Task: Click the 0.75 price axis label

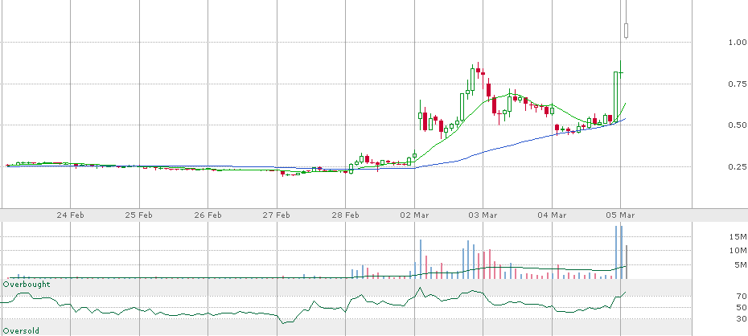Action: (737, 84)
